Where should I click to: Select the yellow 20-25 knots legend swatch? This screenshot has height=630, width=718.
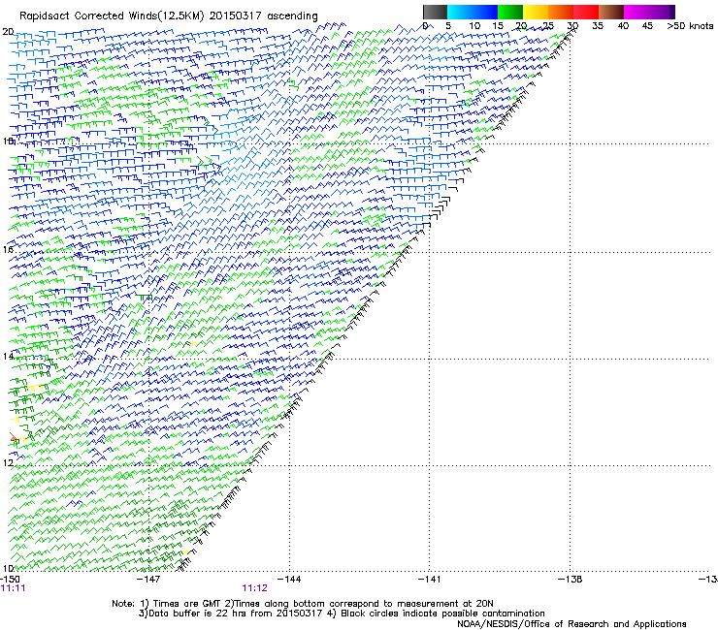click(536, 12)
